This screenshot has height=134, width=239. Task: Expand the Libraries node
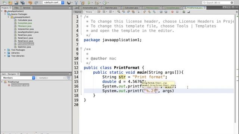point(5,53)
